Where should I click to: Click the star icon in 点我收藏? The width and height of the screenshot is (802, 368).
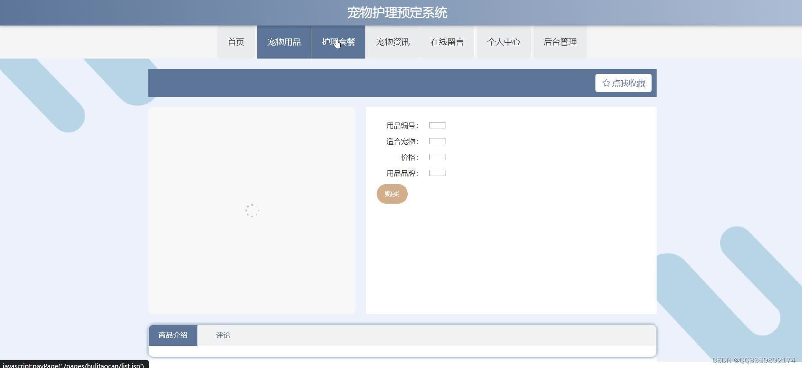606,83
